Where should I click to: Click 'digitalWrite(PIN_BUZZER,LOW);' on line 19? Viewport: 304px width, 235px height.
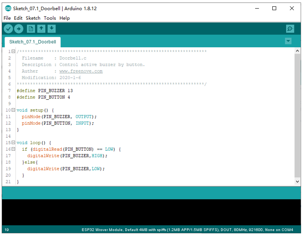(x=66, y=169)
